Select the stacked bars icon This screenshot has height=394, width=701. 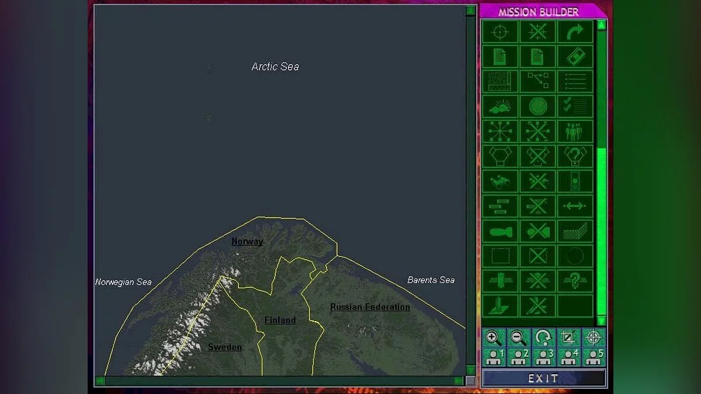click(500, 206)
